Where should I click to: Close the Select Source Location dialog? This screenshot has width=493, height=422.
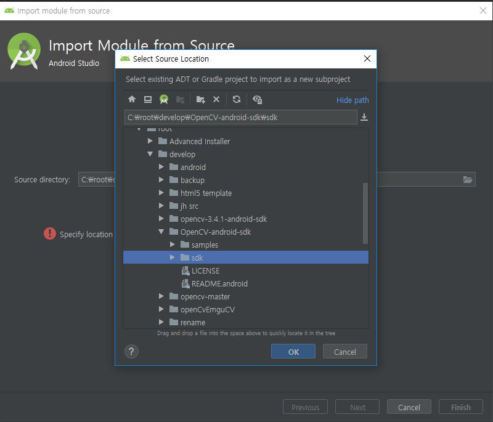pos(367,59)
